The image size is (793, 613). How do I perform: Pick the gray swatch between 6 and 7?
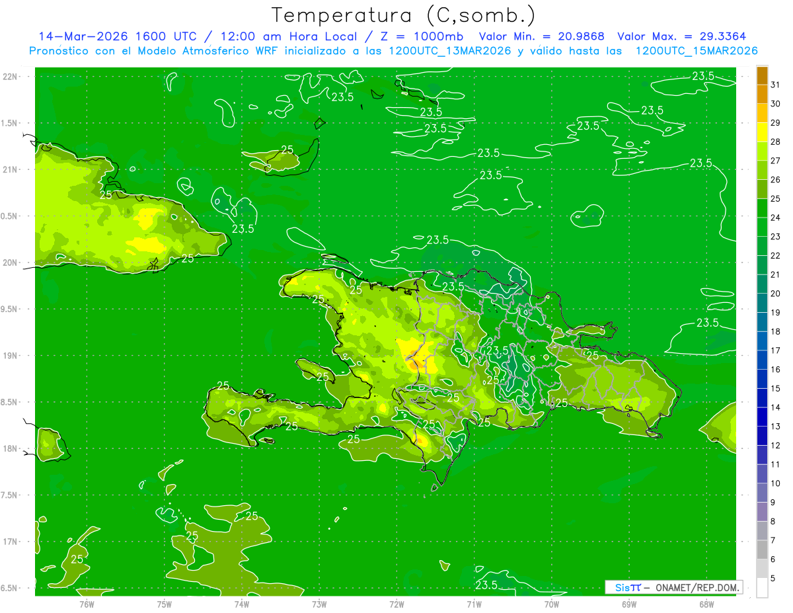pos(762,550)
